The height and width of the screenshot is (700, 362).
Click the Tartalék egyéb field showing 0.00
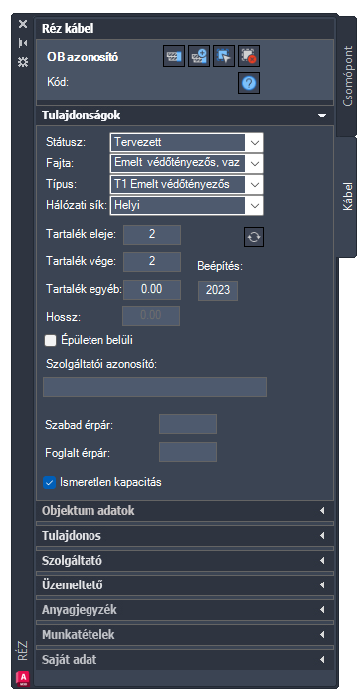(x=152, y=290)
